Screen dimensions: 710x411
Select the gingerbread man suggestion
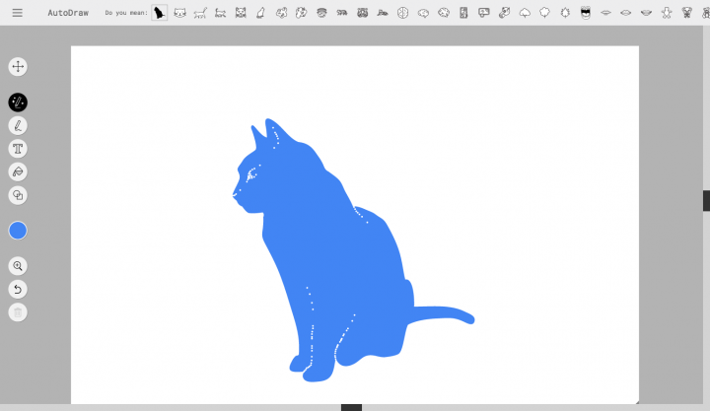(x=668, y=13)
